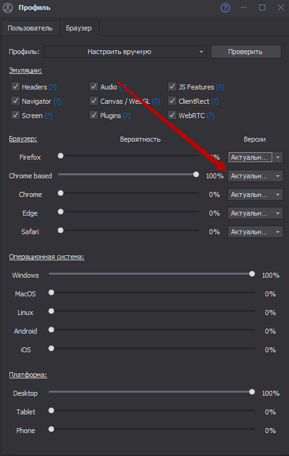
Task: Click the Plugins help question mark
Action: click(127, 116)
